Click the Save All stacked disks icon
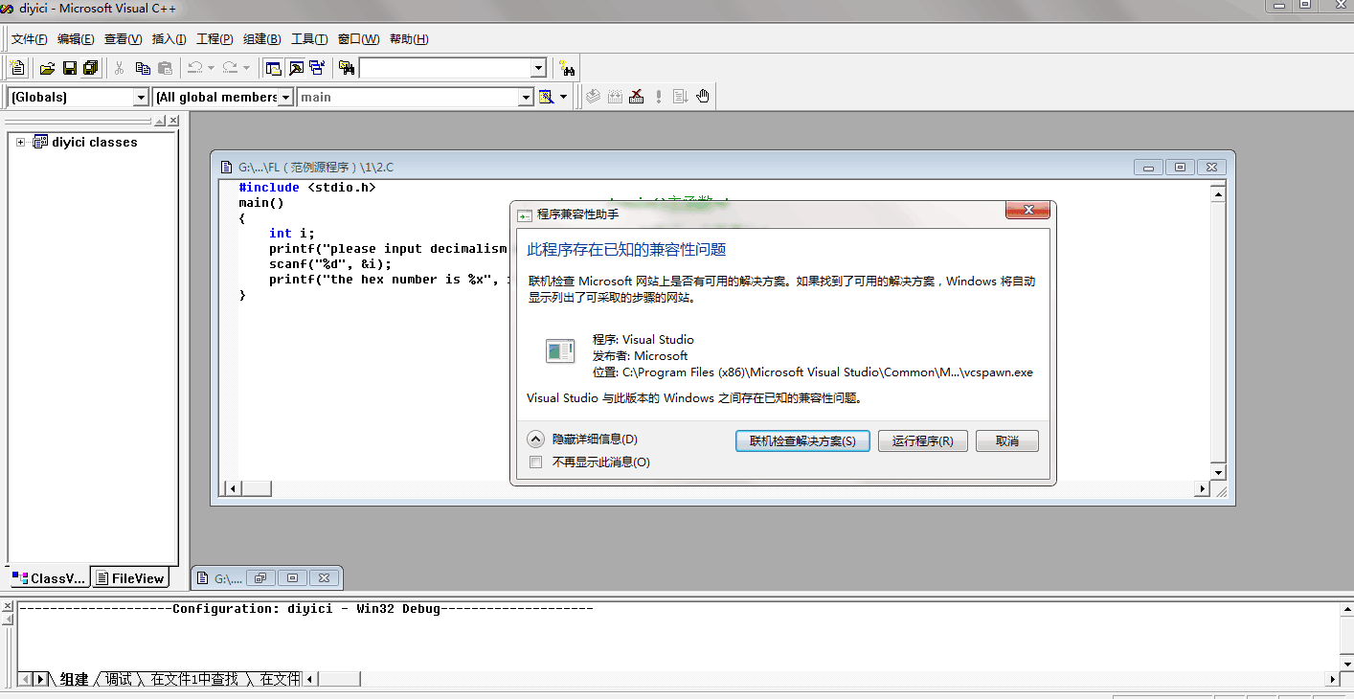1354x699 pixels. coord(91,68)
